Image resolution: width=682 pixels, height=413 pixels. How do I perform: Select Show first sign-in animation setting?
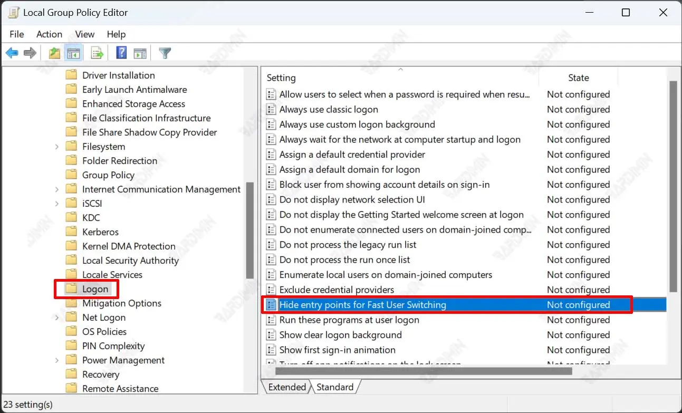[337, 350]
